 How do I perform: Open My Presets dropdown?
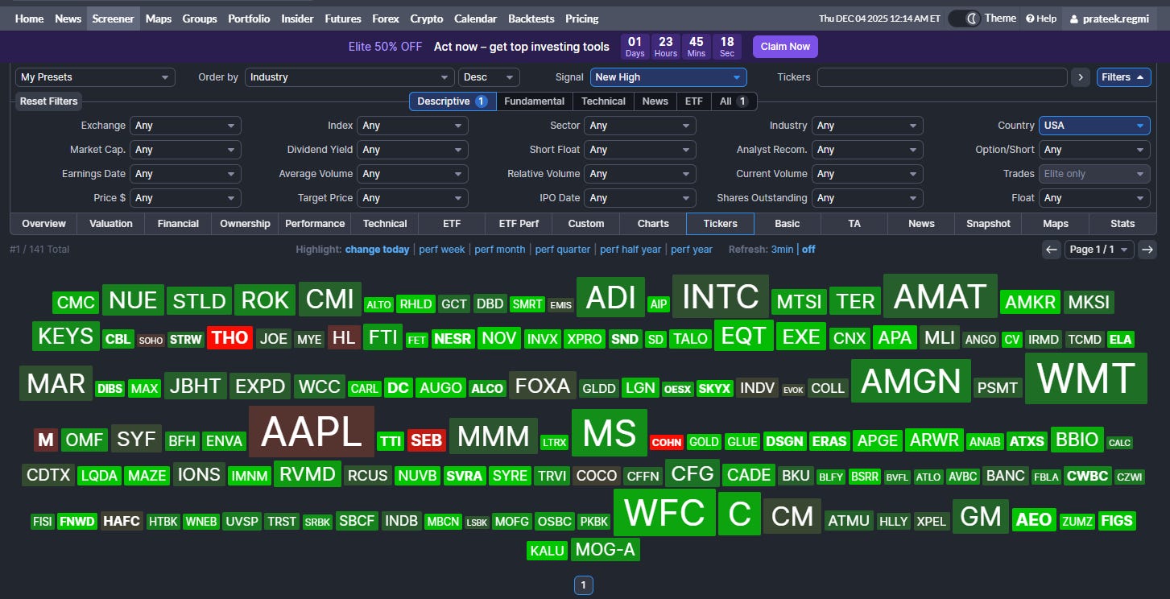coord(95,77)
